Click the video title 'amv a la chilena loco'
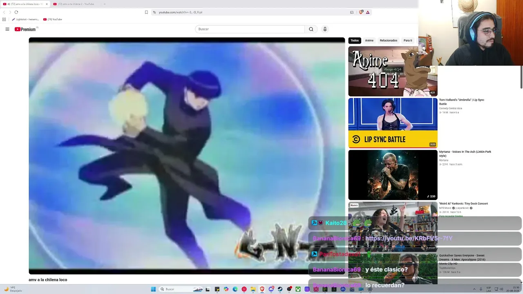 (48, 280)
